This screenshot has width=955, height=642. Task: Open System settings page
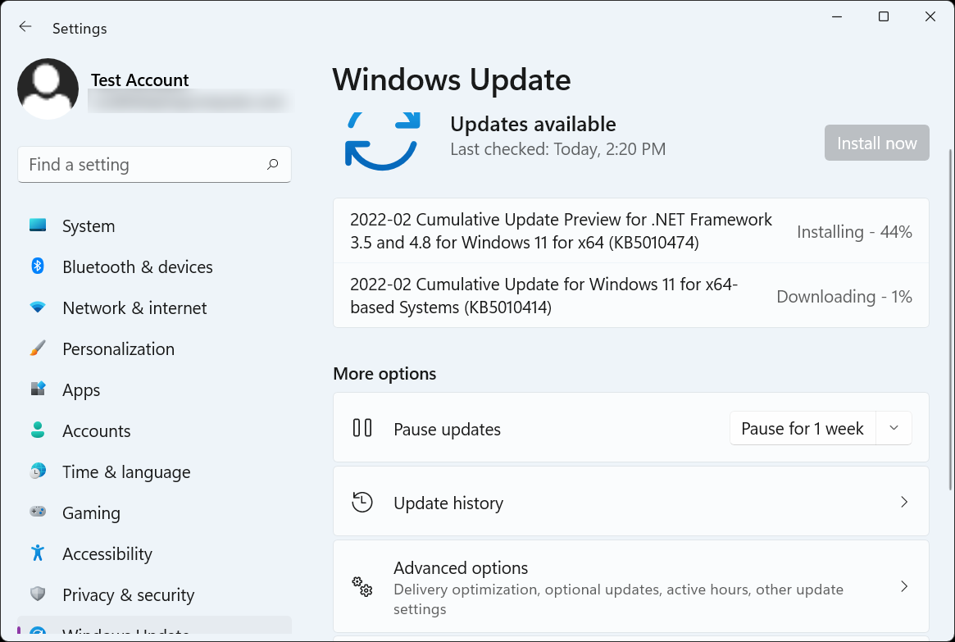tap(155, 226)
